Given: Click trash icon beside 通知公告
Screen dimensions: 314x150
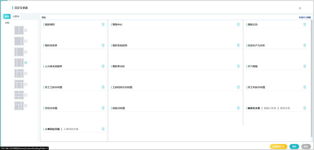Looking at the screenshot, I should pyautogui.click(x=305, y=24).
